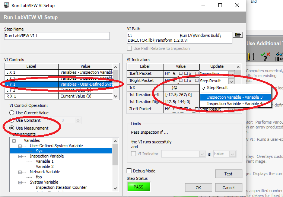This screenshot has height=197, width=283.
Task: Click the 1rX indicator row label
Action: coord(132,88)
